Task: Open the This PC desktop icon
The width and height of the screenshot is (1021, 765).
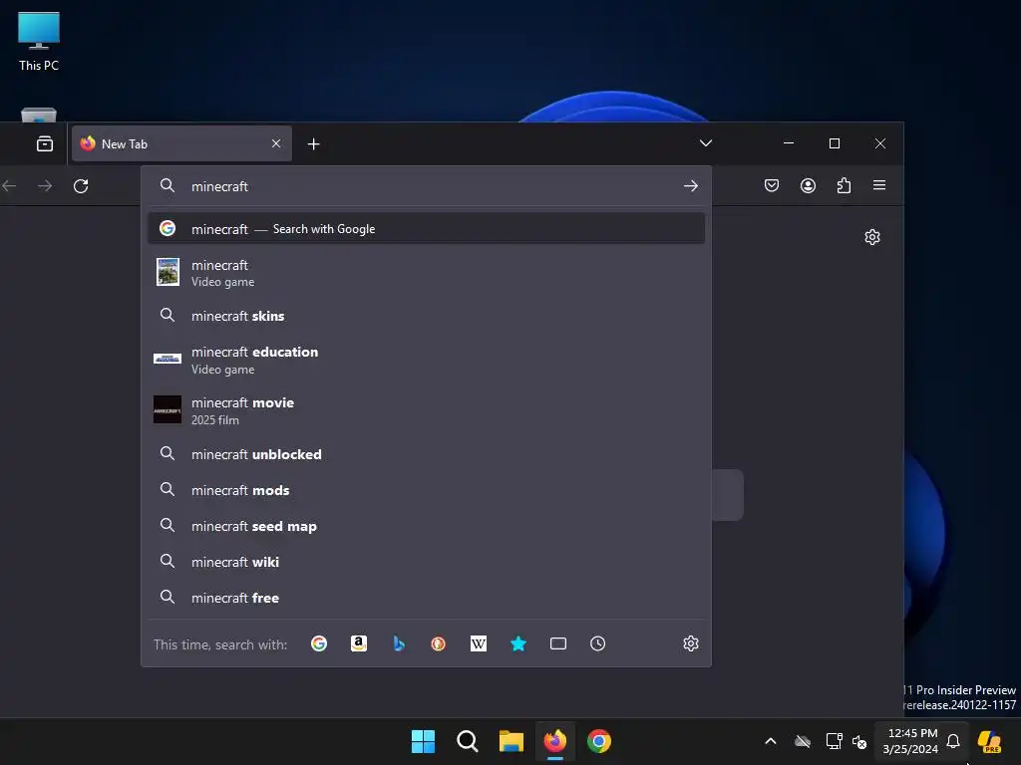Action: click(x=39, y=41)
